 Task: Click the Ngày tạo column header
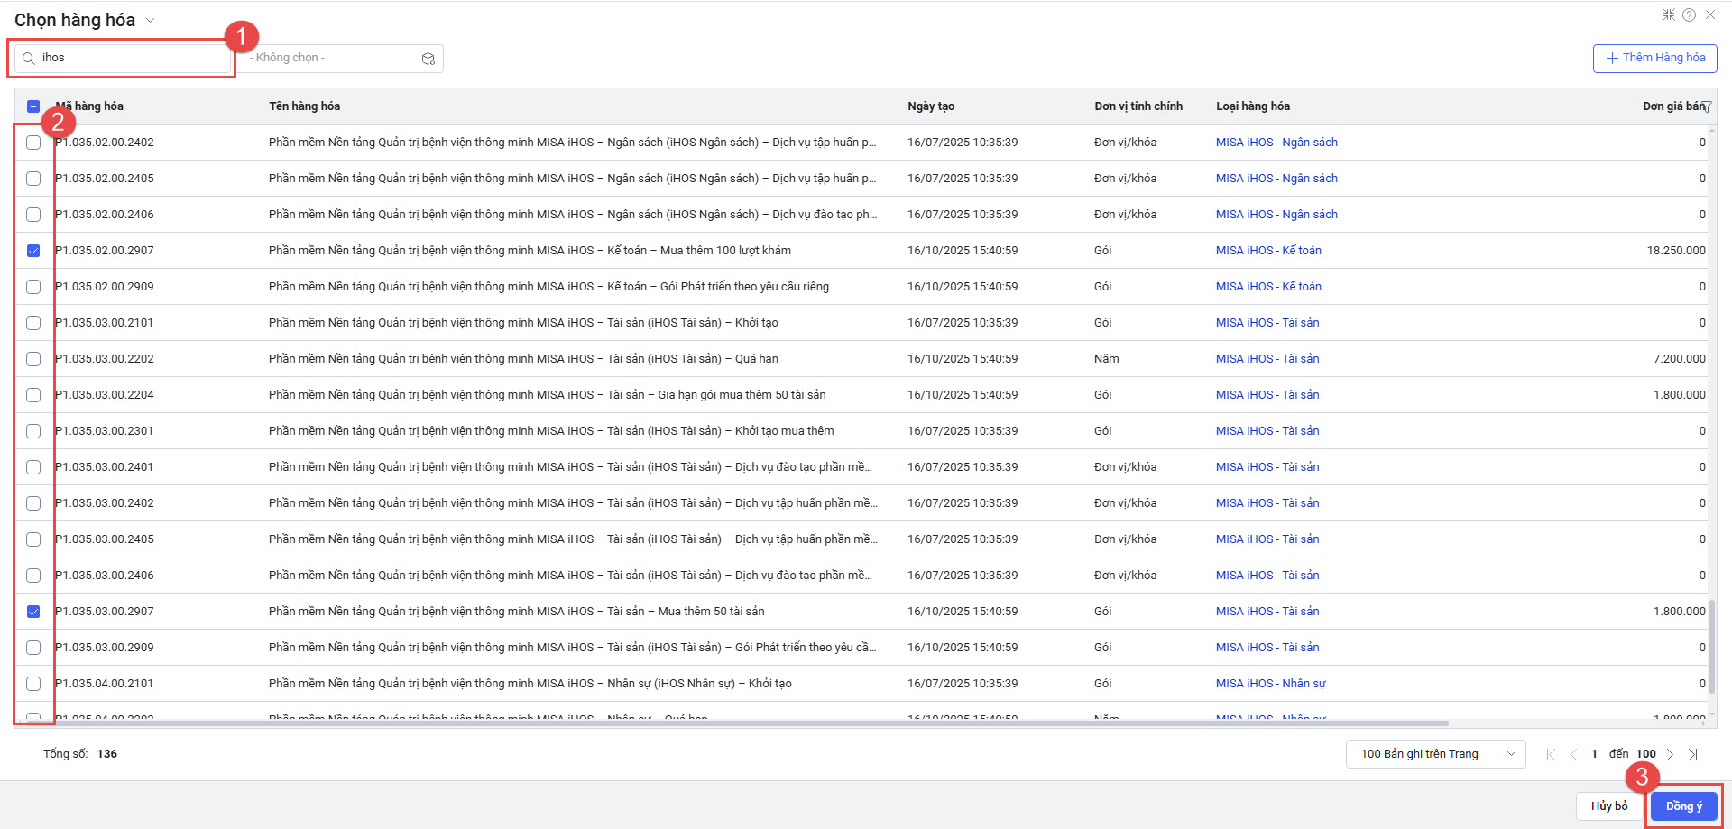click(x=930, y=106)
